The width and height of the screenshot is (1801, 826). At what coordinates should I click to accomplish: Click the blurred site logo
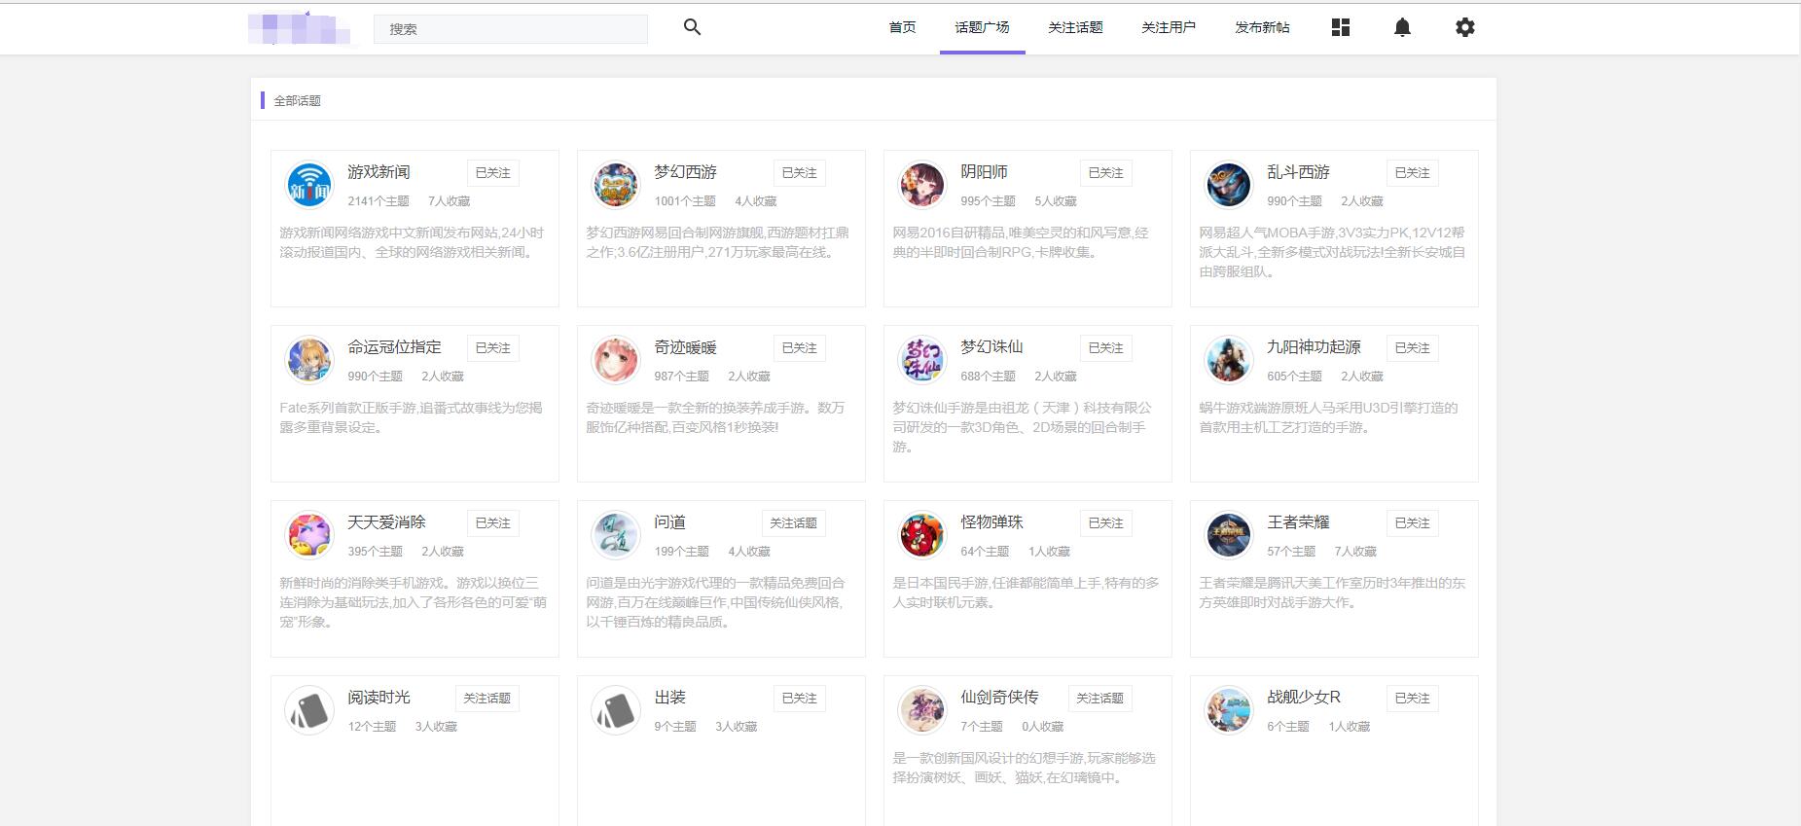[299, 28]
